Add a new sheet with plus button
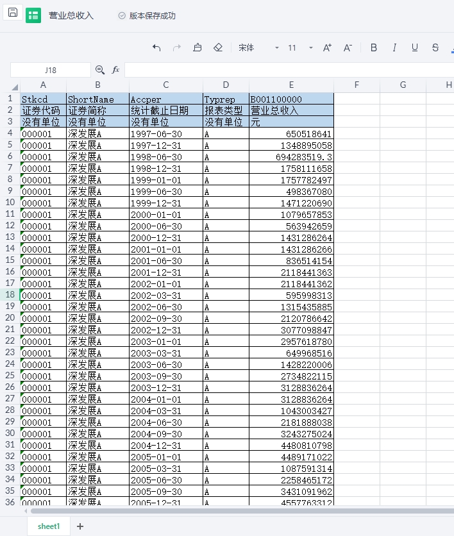Screen dimensions: 454x536 (80, 526)
